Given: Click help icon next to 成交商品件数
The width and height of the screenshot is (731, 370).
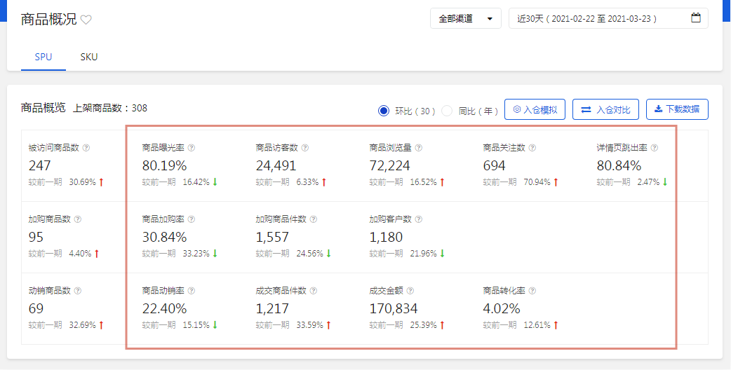Looking at the screenshot, I should 314,290.
